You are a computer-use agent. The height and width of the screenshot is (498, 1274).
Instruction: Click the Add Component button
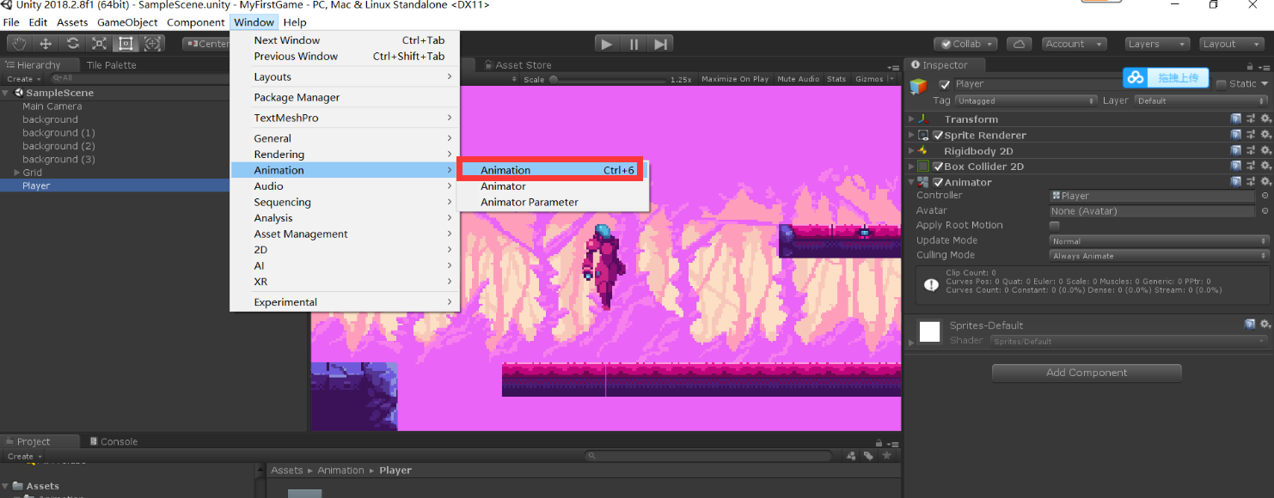pos(1087,373)
